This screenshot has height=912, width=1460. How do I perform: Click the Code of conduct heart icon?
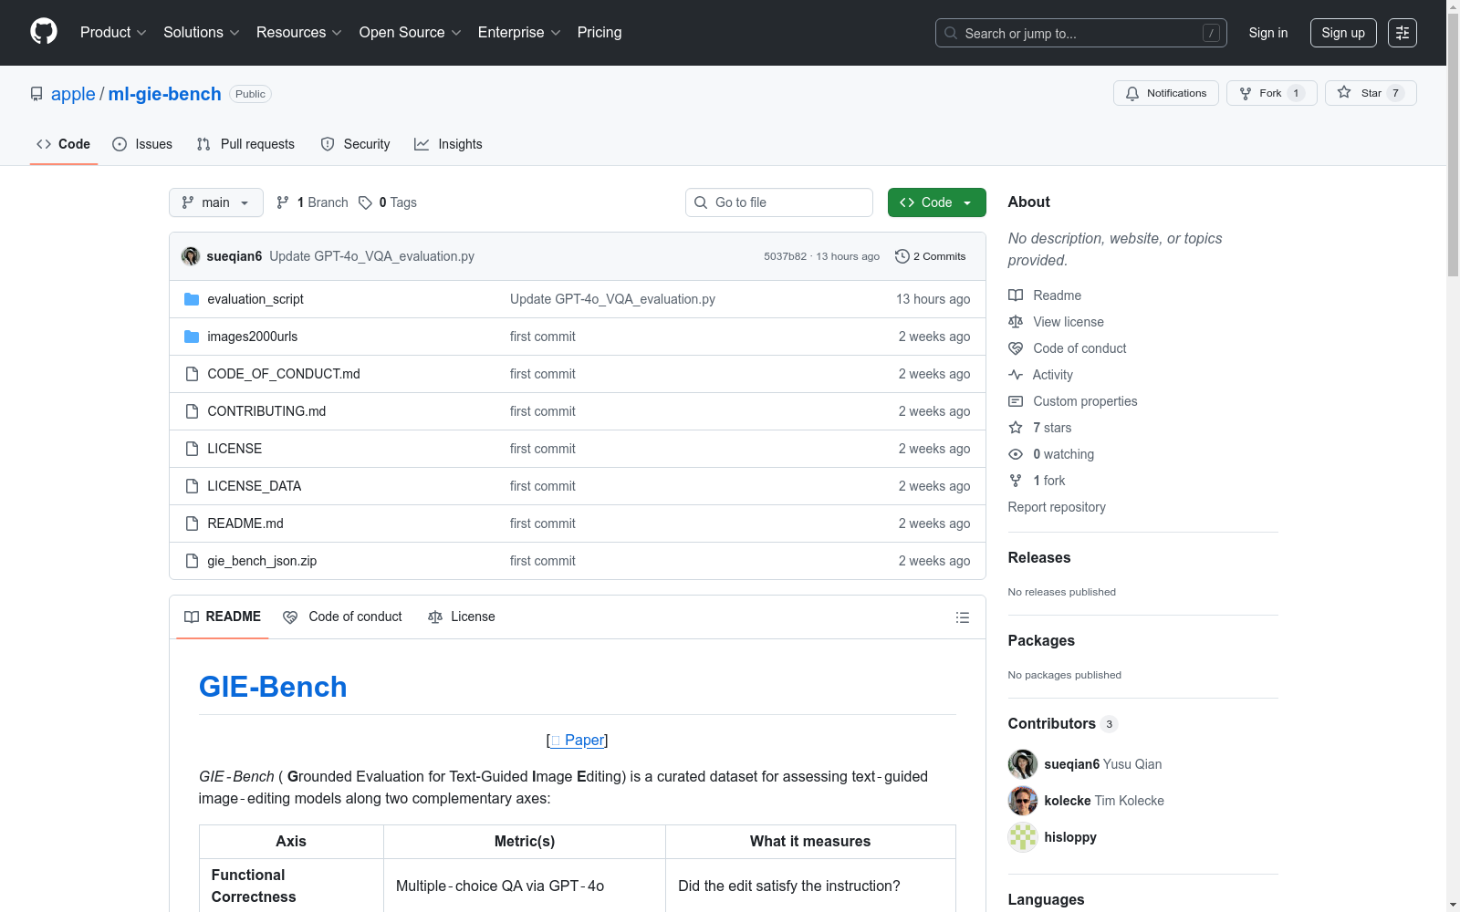(1016, 348)
